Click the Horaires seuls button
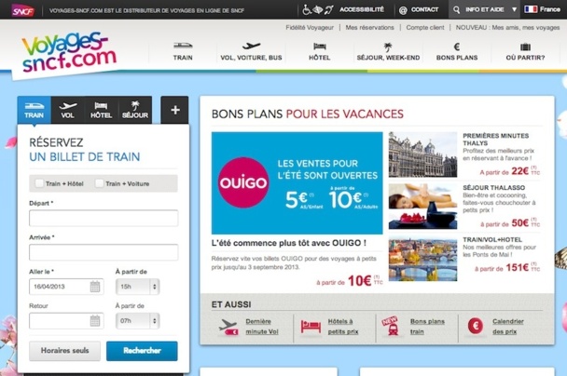This screenshot has width=567, height=376. click(x=64, y=351)
